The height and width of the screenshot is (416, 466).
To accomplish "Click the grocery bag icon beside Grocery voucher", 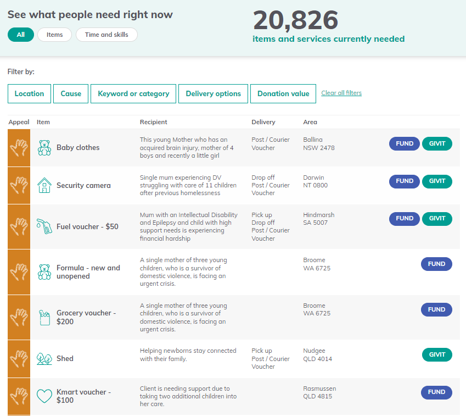I will 44,318.
